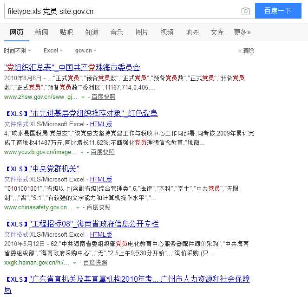This screenshot has height=297, width=308.
Task: Open the 贴吧 tab
Action: (66, 32)
